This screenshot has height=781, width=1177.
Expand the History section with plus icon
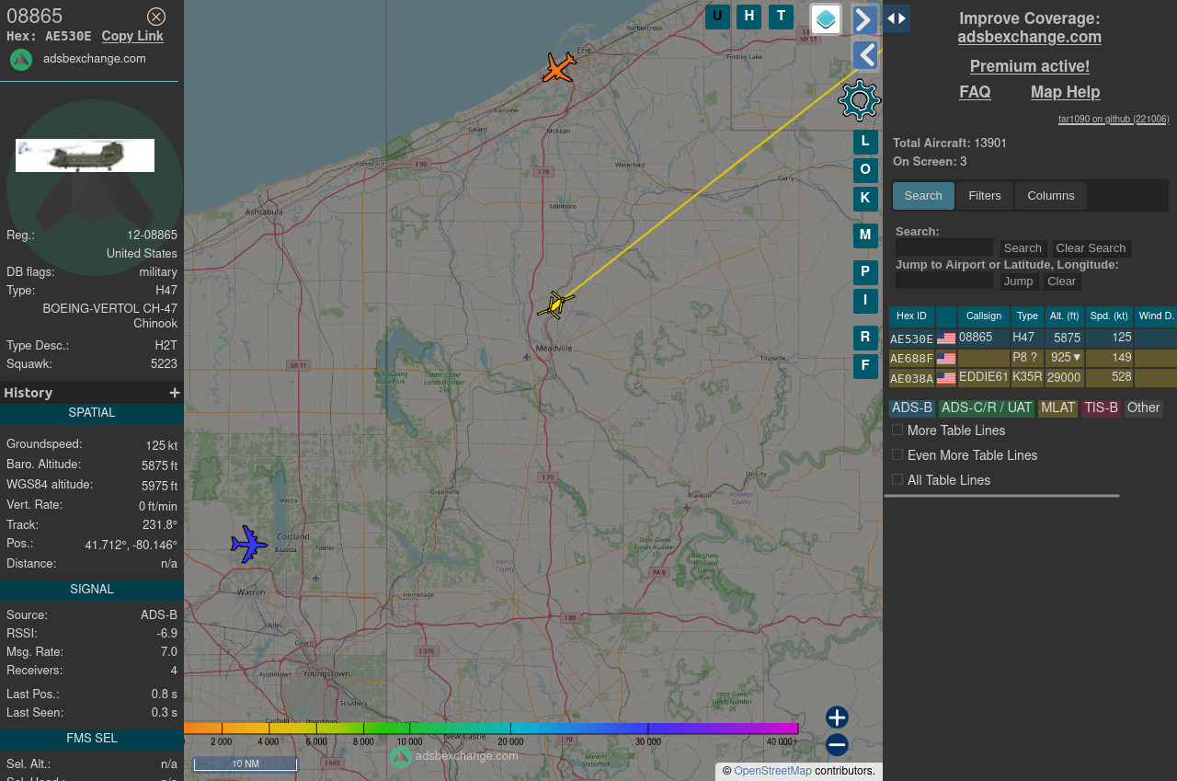click(175, 393)
